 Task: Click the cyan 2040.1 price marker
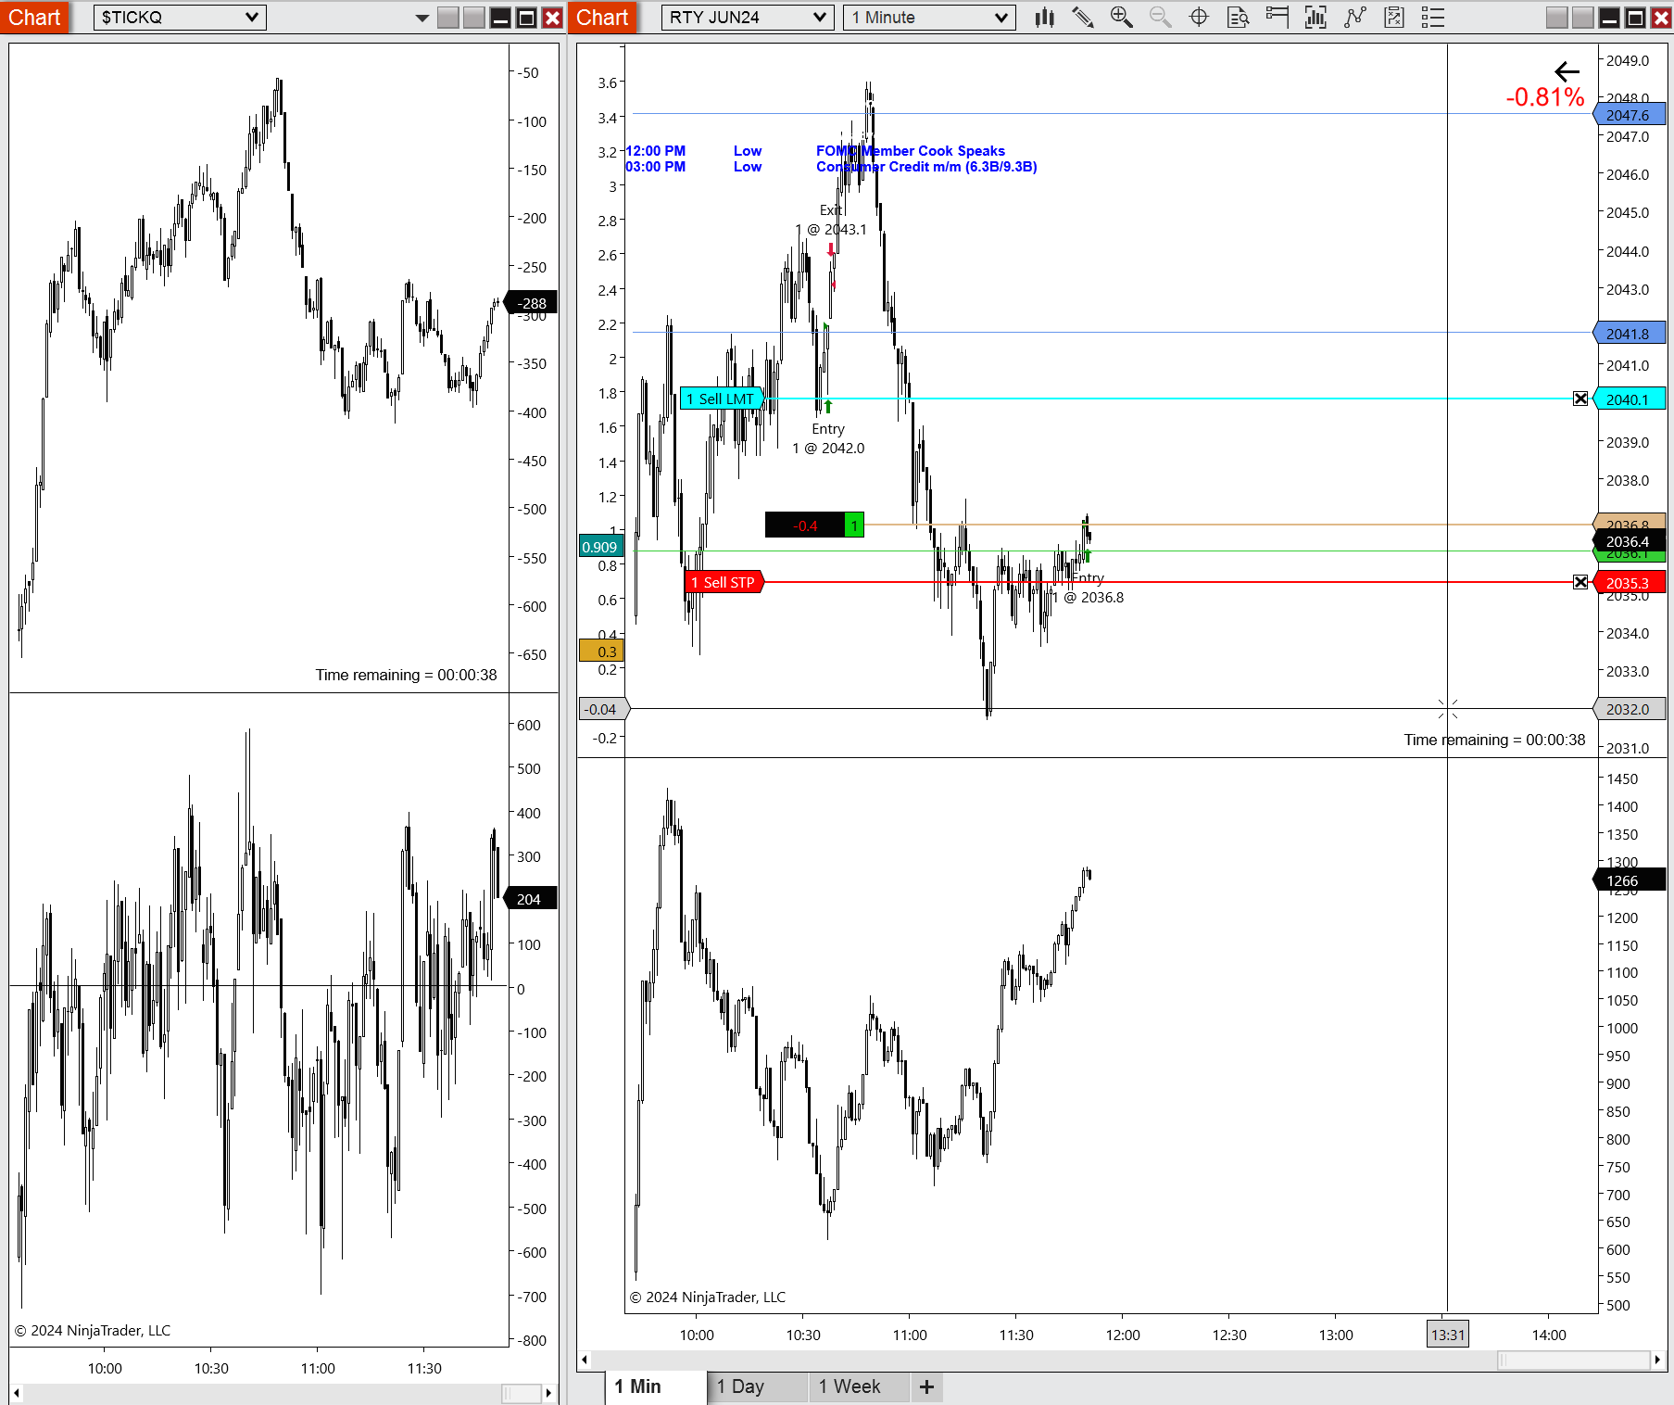coord(1629,399)
